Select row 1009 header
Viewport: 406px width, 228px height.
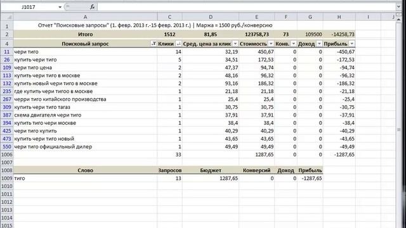(x=7, y=179)
